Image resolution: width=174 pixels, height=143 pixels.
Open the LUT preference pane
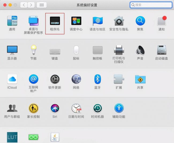coord(12,137)
